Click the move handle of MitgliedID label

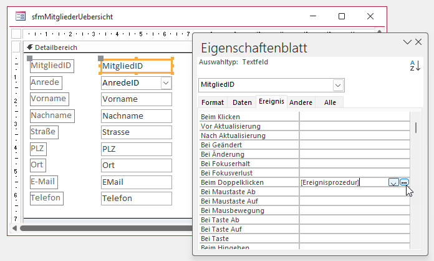(29, 58)
